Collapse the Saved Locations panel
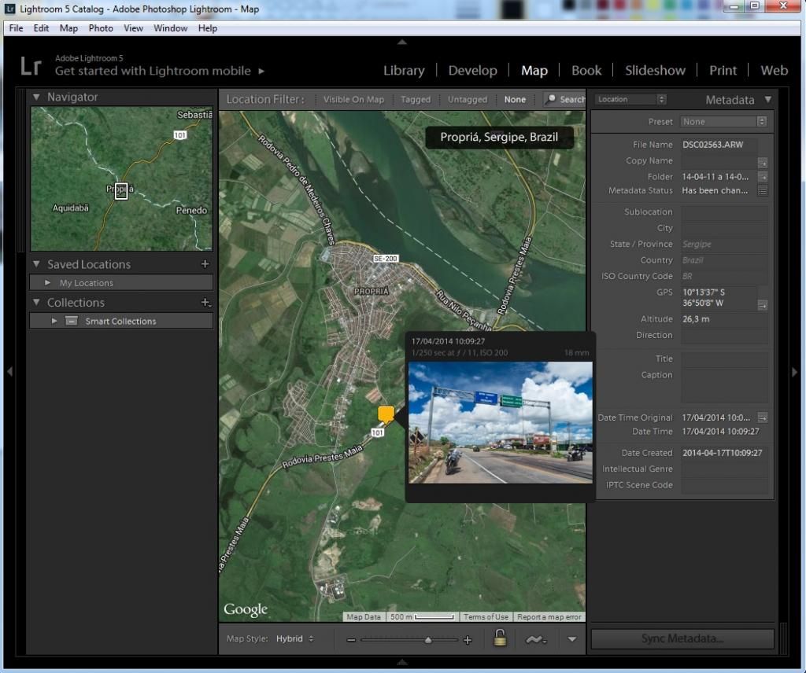Image resolution: width=806 pixels, height=673 pixels. tap(36, 264)
